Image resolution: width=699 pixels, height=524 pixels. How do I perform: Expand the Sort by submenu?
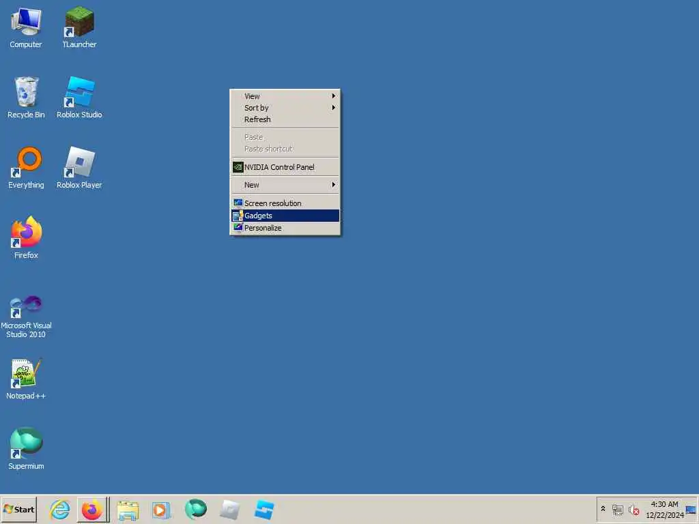pos(285,108)
